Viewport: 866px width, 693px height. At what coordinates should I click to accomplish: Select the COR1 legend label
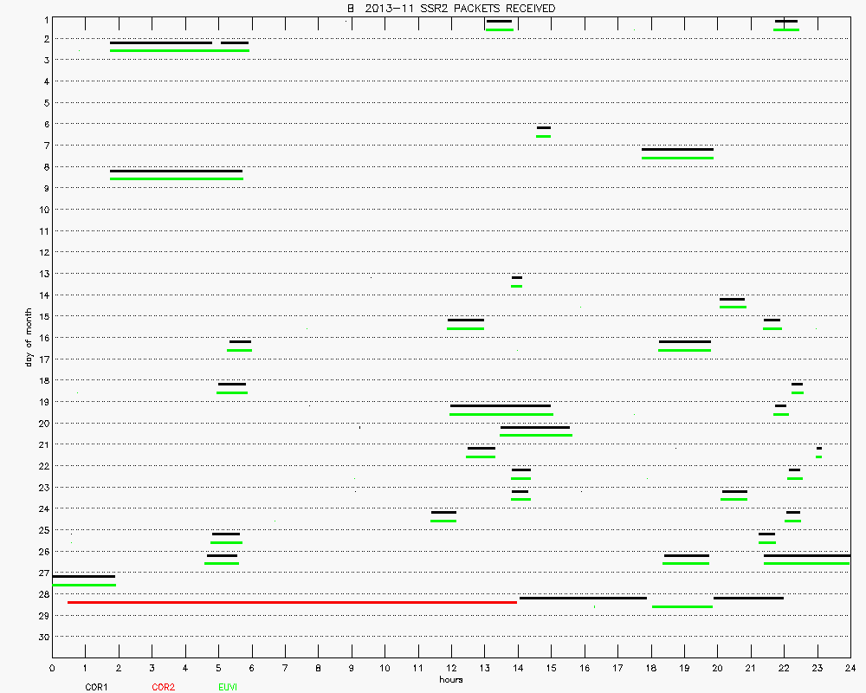pos(96,687)
